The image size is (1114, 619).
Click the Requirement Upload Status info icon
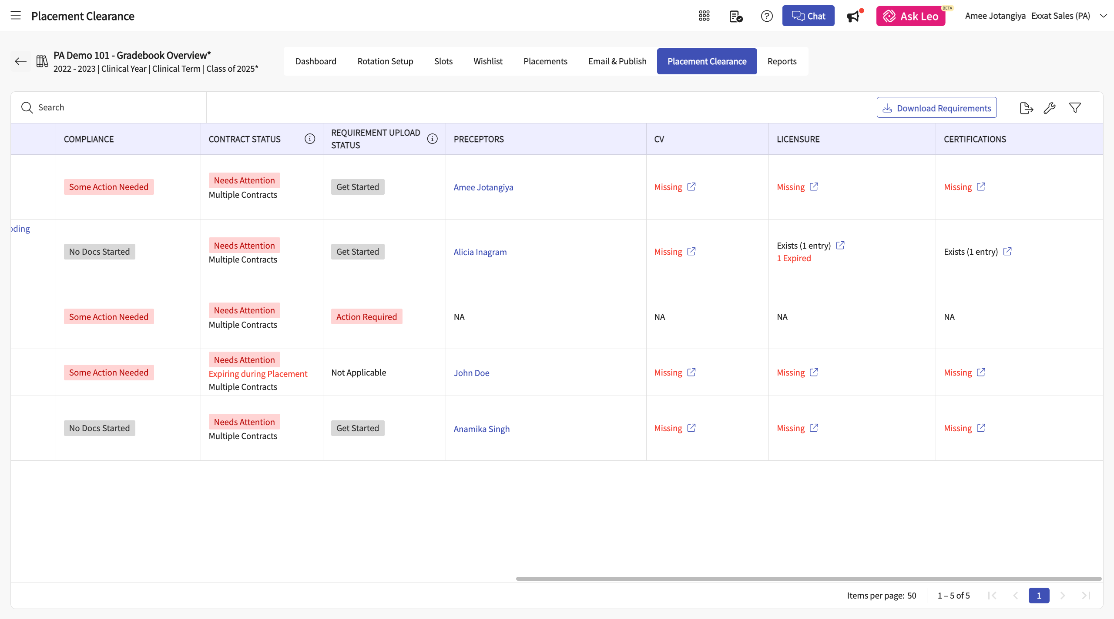point(432,139)
